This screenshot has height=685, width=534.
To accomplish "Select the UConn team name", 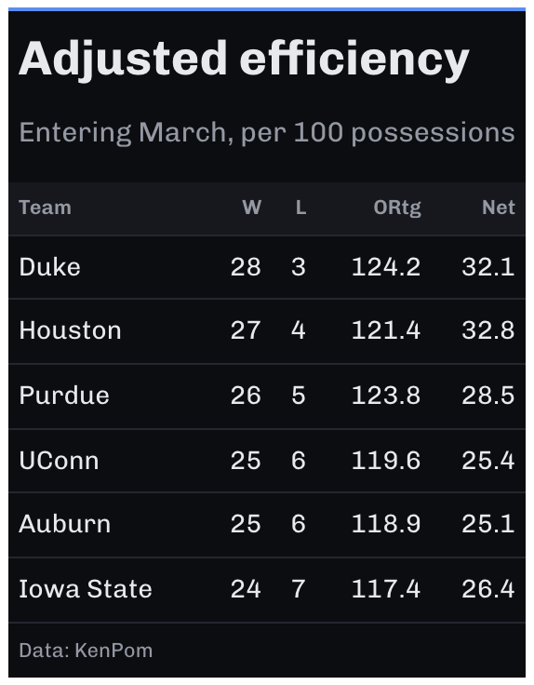I will coord(59,461).
